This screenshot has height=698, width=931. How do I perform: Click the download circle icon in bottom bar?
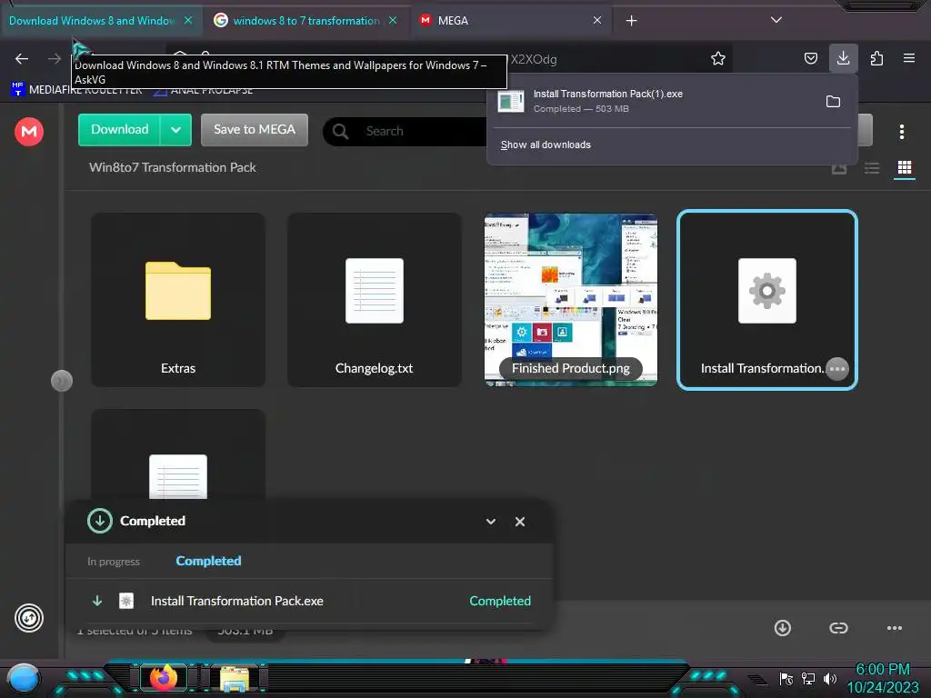click(x=783, y=628)
